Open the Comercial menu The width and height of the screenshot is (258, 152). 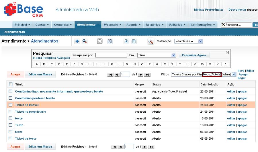[63, 25]
